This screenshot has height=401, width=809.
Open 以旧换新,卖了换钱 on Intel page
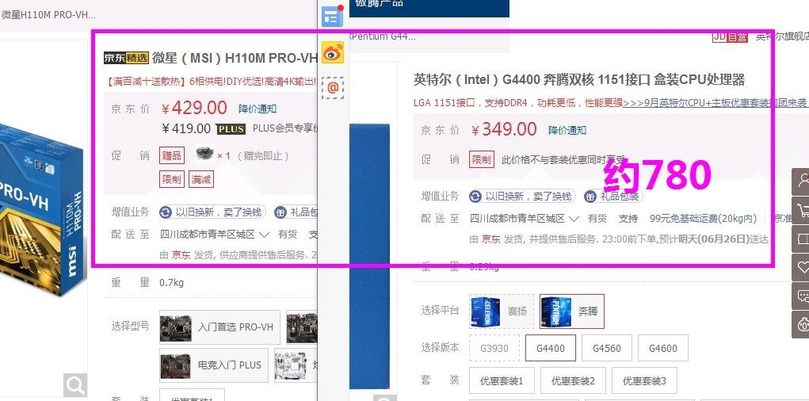pyautogui.click(x=522, y=196)
